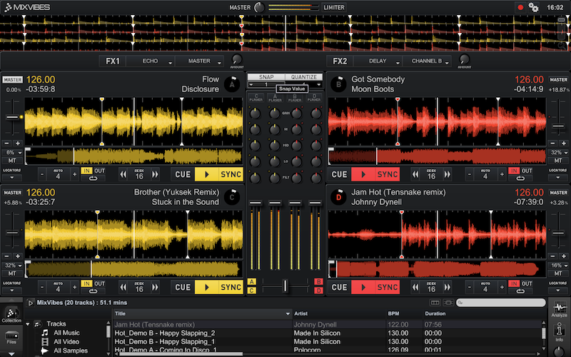Open settings via the gears icon
Image resolution: width=571 pixels, height=357 pixels.
533,7
